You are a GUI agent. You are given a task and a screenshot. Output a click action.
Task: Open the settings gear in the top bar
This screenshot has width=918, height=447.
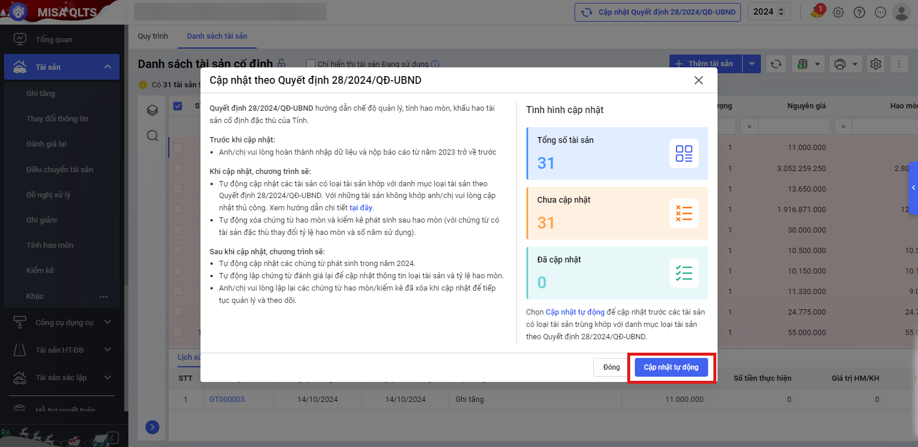838,12
